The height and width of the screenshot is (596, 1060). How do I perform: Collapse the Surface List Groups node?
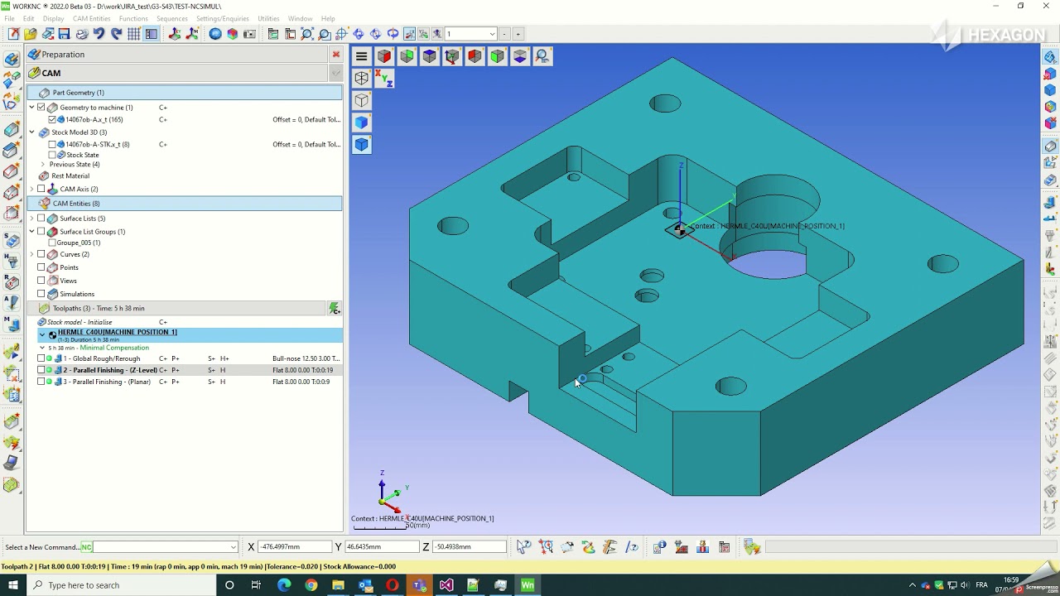coord(31,231)
